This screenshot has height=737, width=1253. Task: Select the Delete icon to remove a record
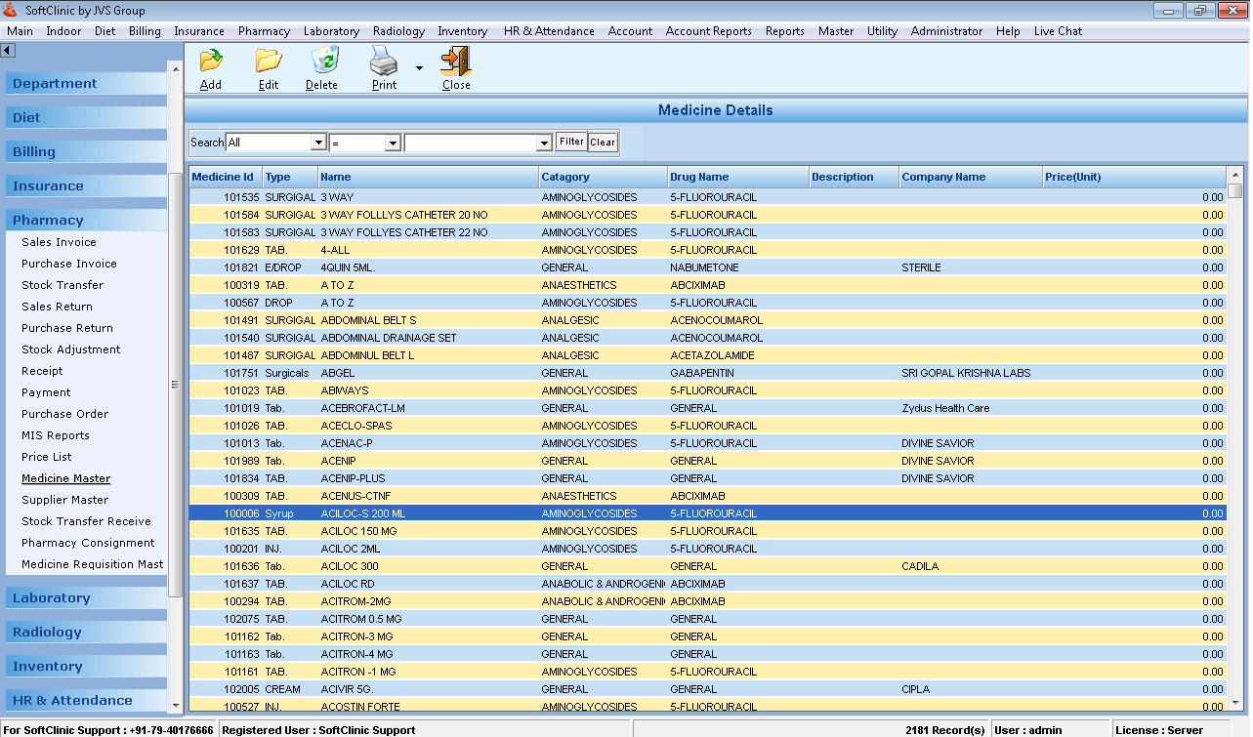[322, 66]
